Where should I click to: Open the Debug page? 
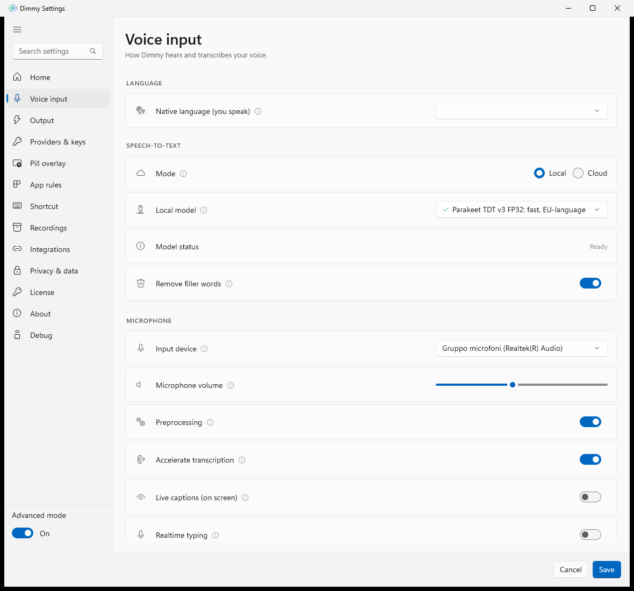pos(58,335)
